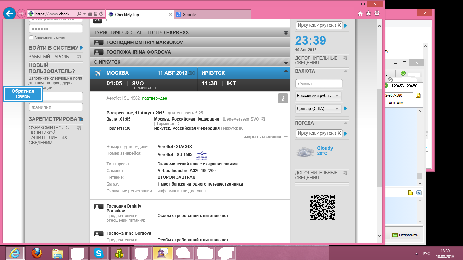
Task: Click the blue arrow next to Доллар (США)
Action: point(346,109)
